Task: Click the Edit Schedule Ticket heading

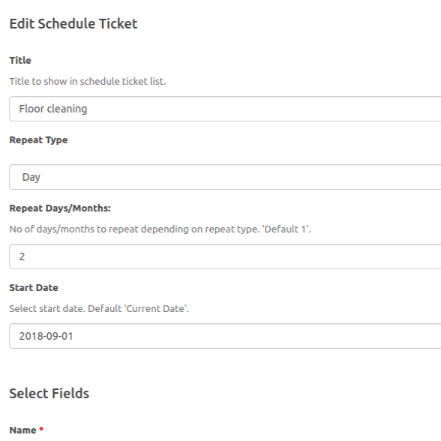Action: tap(73, 24)
